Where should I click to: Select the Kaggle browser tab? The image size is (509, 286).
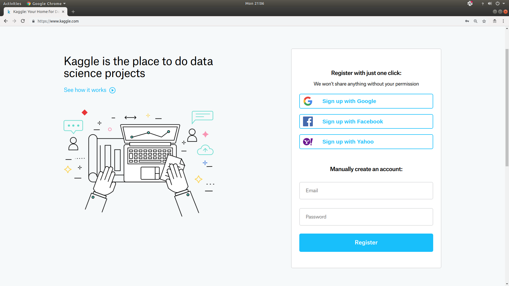[34, 12]
